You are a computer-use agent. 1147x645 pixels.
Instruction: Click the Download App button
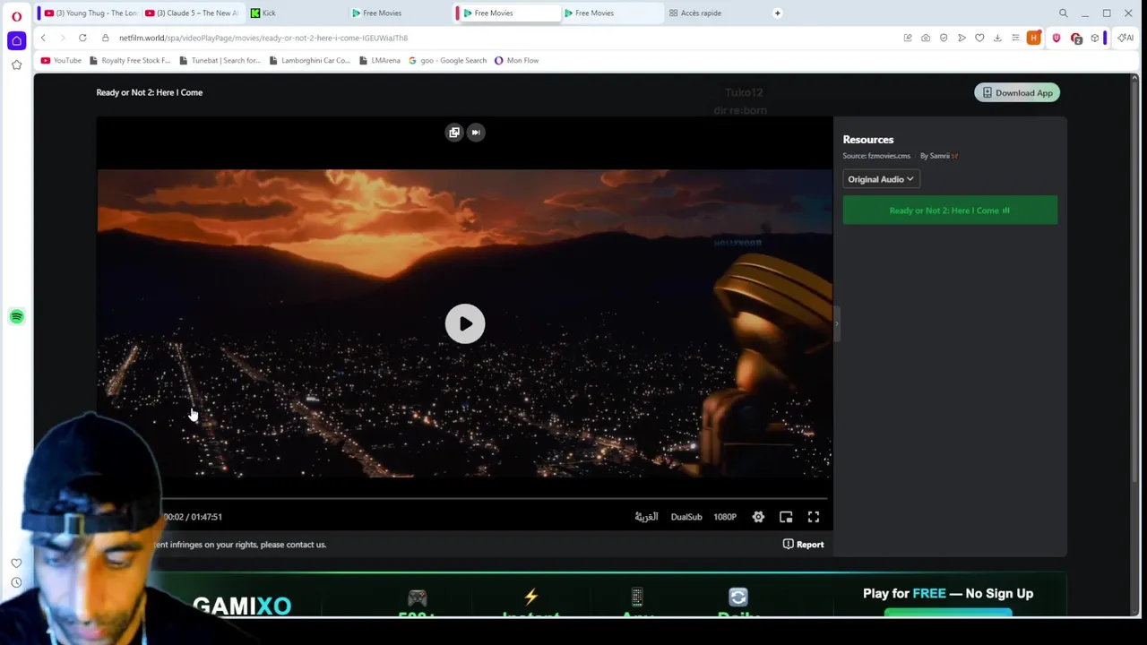pyautogui.click(x=1017, y=93)
